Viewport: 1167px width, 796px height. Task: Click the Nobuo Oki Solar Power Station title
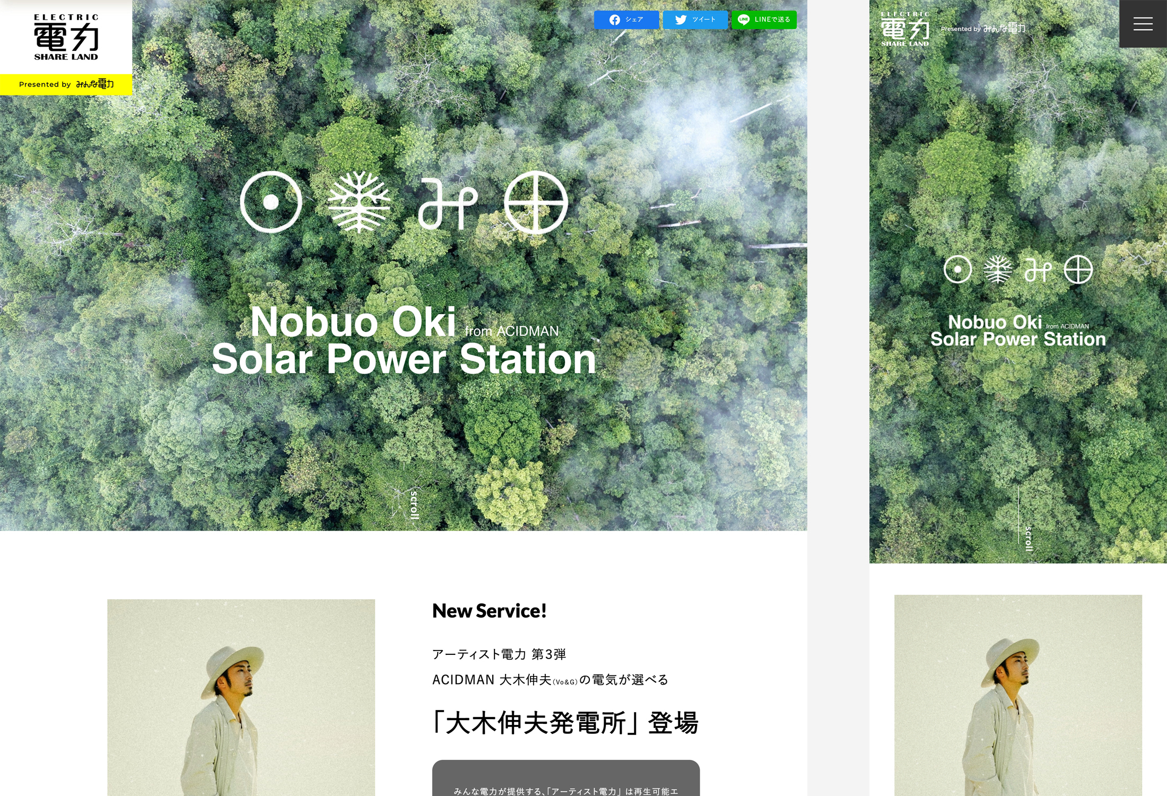click(404, 340)
